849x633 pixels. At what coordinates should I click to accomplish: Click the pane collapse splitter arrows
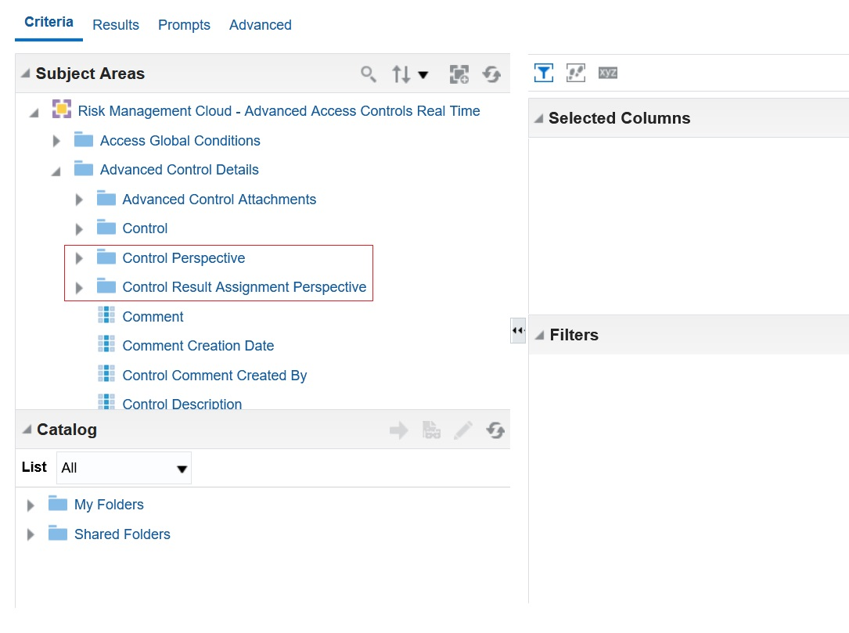click(x=518, y=330)
